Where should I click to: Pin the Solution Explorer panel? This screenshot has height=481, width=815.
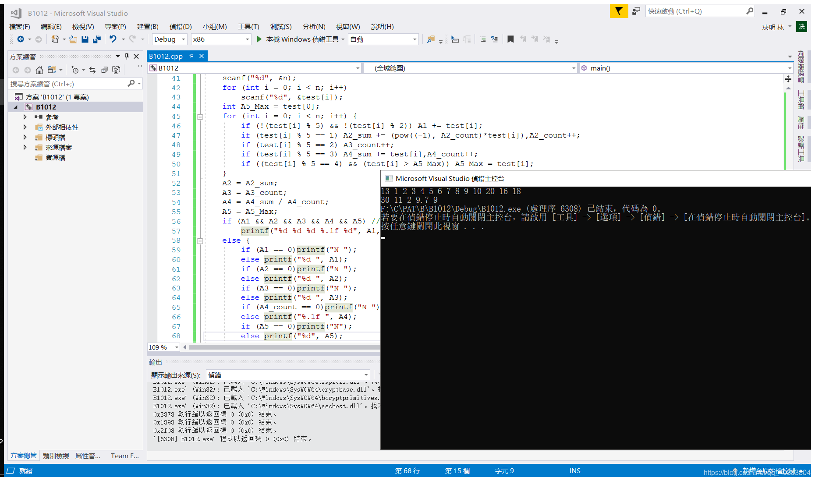(127, 57)
